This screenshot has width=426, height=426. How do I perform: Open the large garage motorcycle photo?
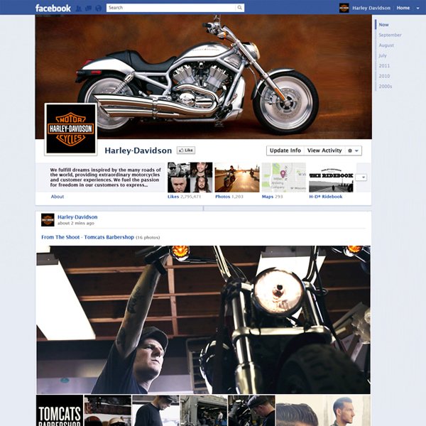(203, 319)
